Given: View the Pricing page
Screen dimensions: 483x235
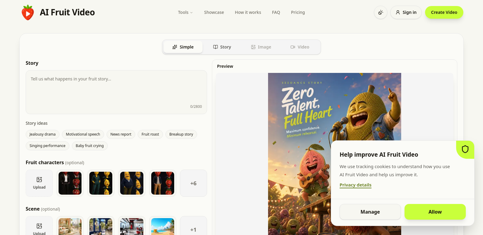Looking at the screenshot, I should (x=298, y=12).
